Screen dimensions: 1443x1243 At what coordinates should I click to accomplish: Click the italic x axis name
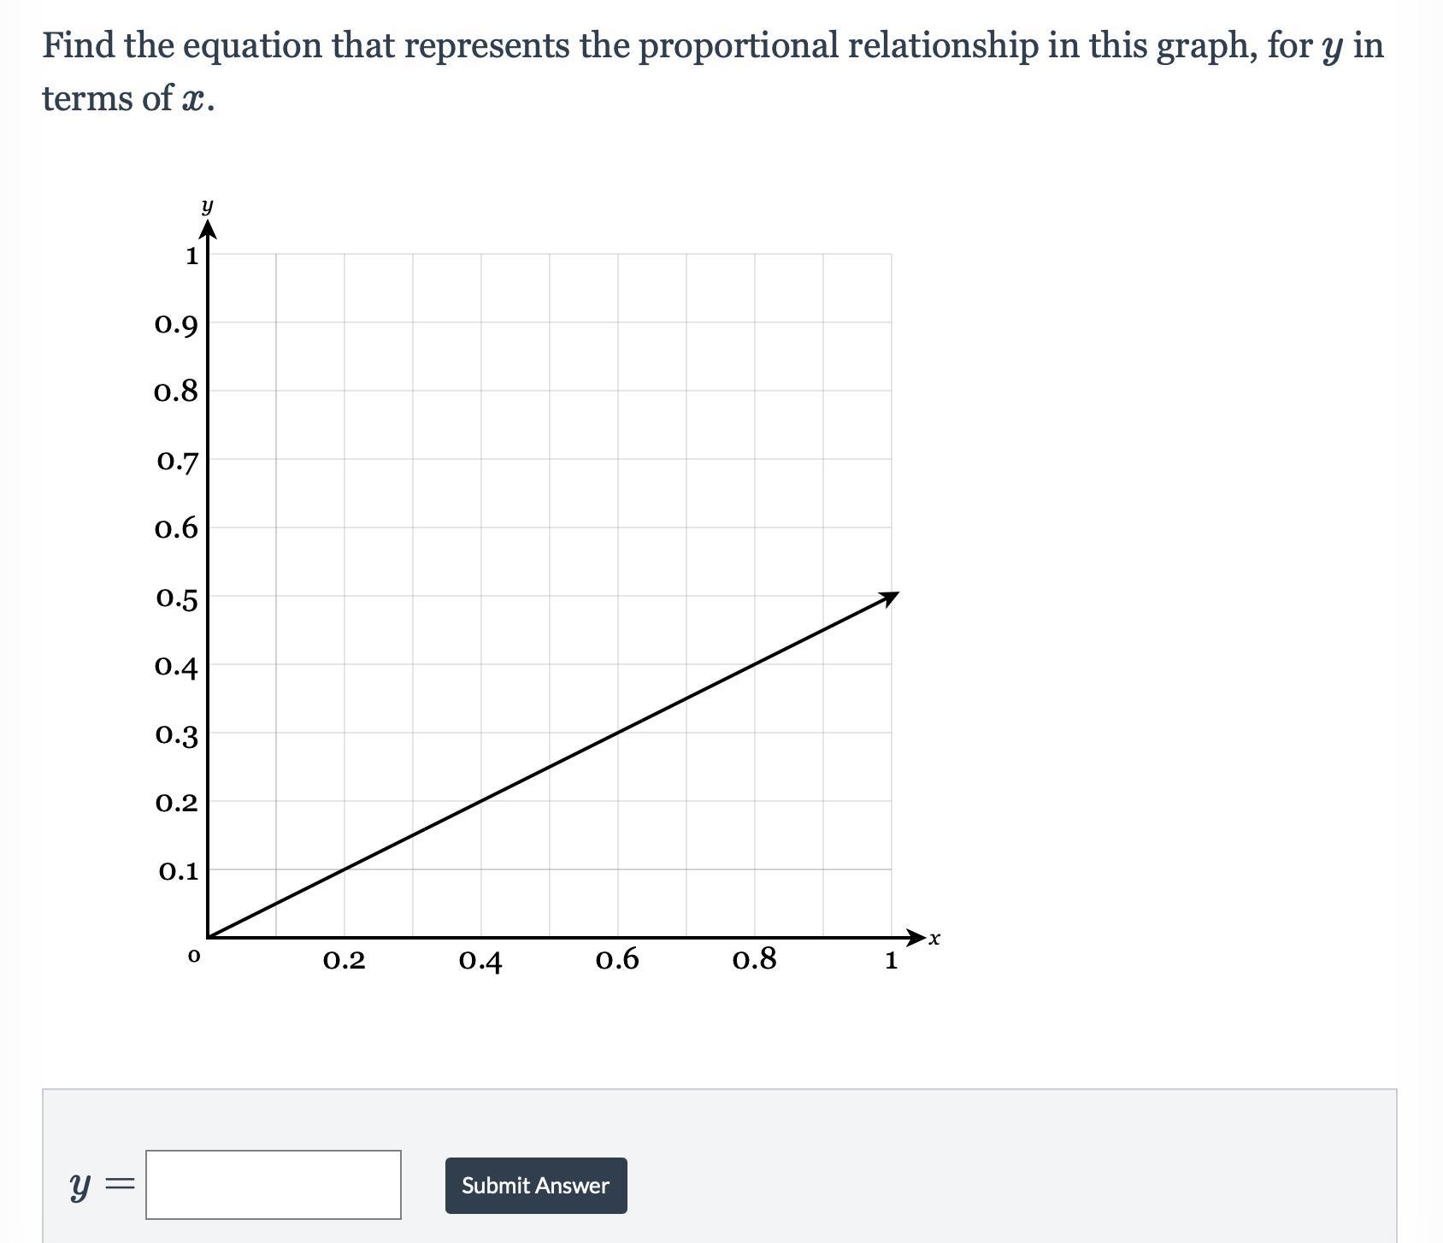tap(934, 939)
